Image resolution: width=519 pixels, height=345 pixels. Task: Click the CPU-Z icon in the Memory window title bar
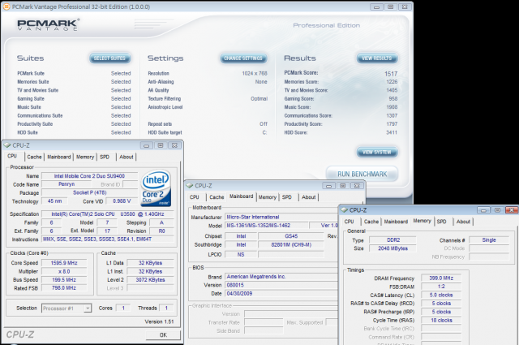(344, 210)
